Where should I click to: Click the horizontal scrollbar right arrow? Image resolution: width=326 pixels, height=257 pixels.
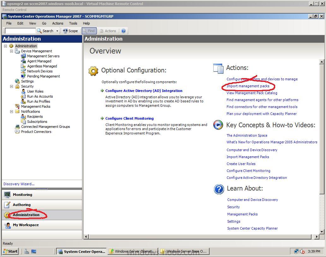coord(317,237)
